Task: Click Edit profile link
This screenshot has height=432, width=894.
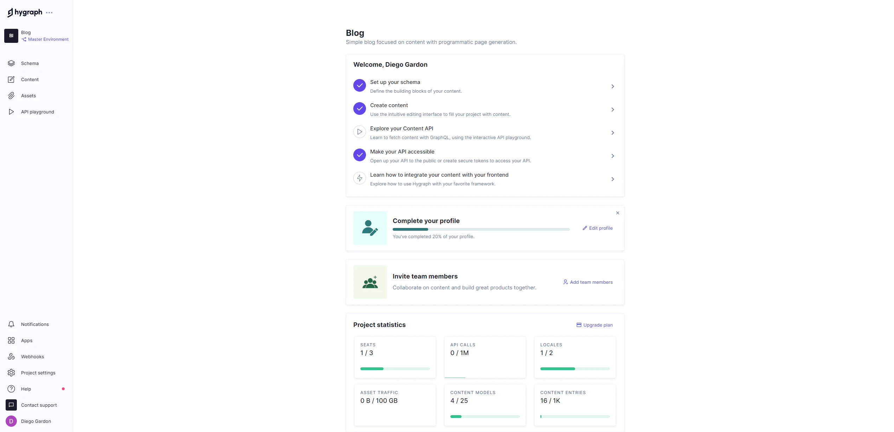Action: (598, 228)
